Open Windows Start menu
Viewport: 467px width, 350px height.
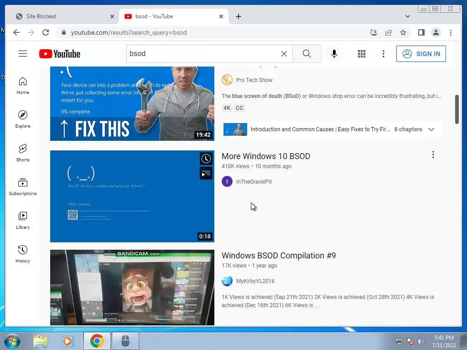[x=12, y=341]
